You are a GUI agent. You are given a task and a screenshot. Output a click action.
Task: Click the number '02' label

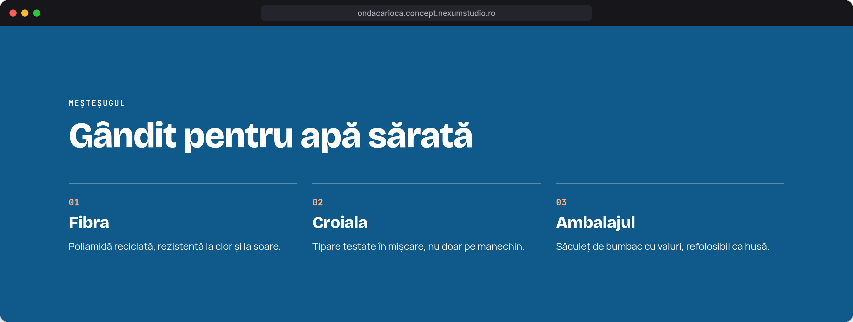click(x=318, y=202)
